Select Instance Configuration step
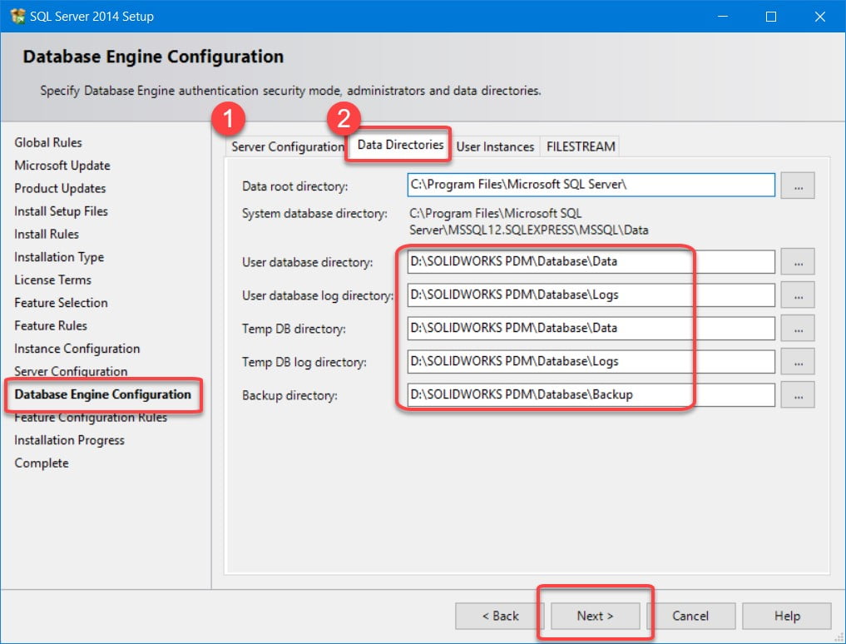This screenshot has height=644, width=846. pyautogui.click(x=77, y=349)
